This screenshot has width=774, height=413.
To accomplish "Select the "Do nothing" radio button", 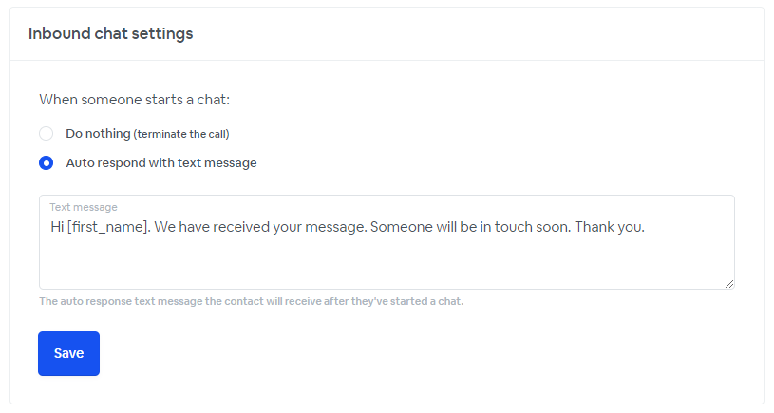I will (x=46, y=134).
